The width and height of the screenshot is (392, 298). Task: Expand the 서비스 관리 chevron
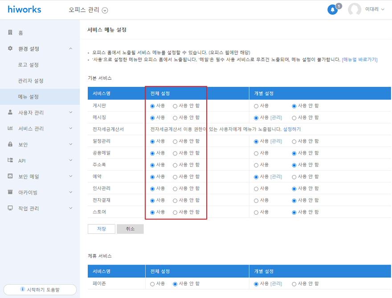71,128
